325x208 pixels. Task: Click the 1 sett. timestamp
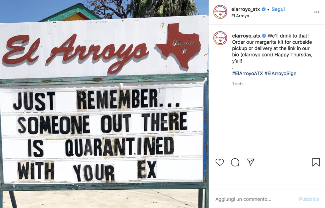tap(238, 84)
